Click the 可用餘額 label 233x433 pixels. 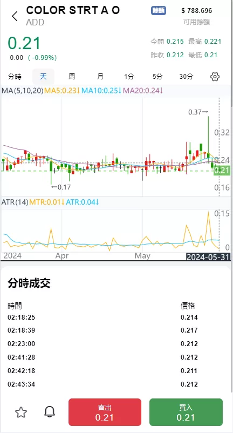tap(197, 22)
